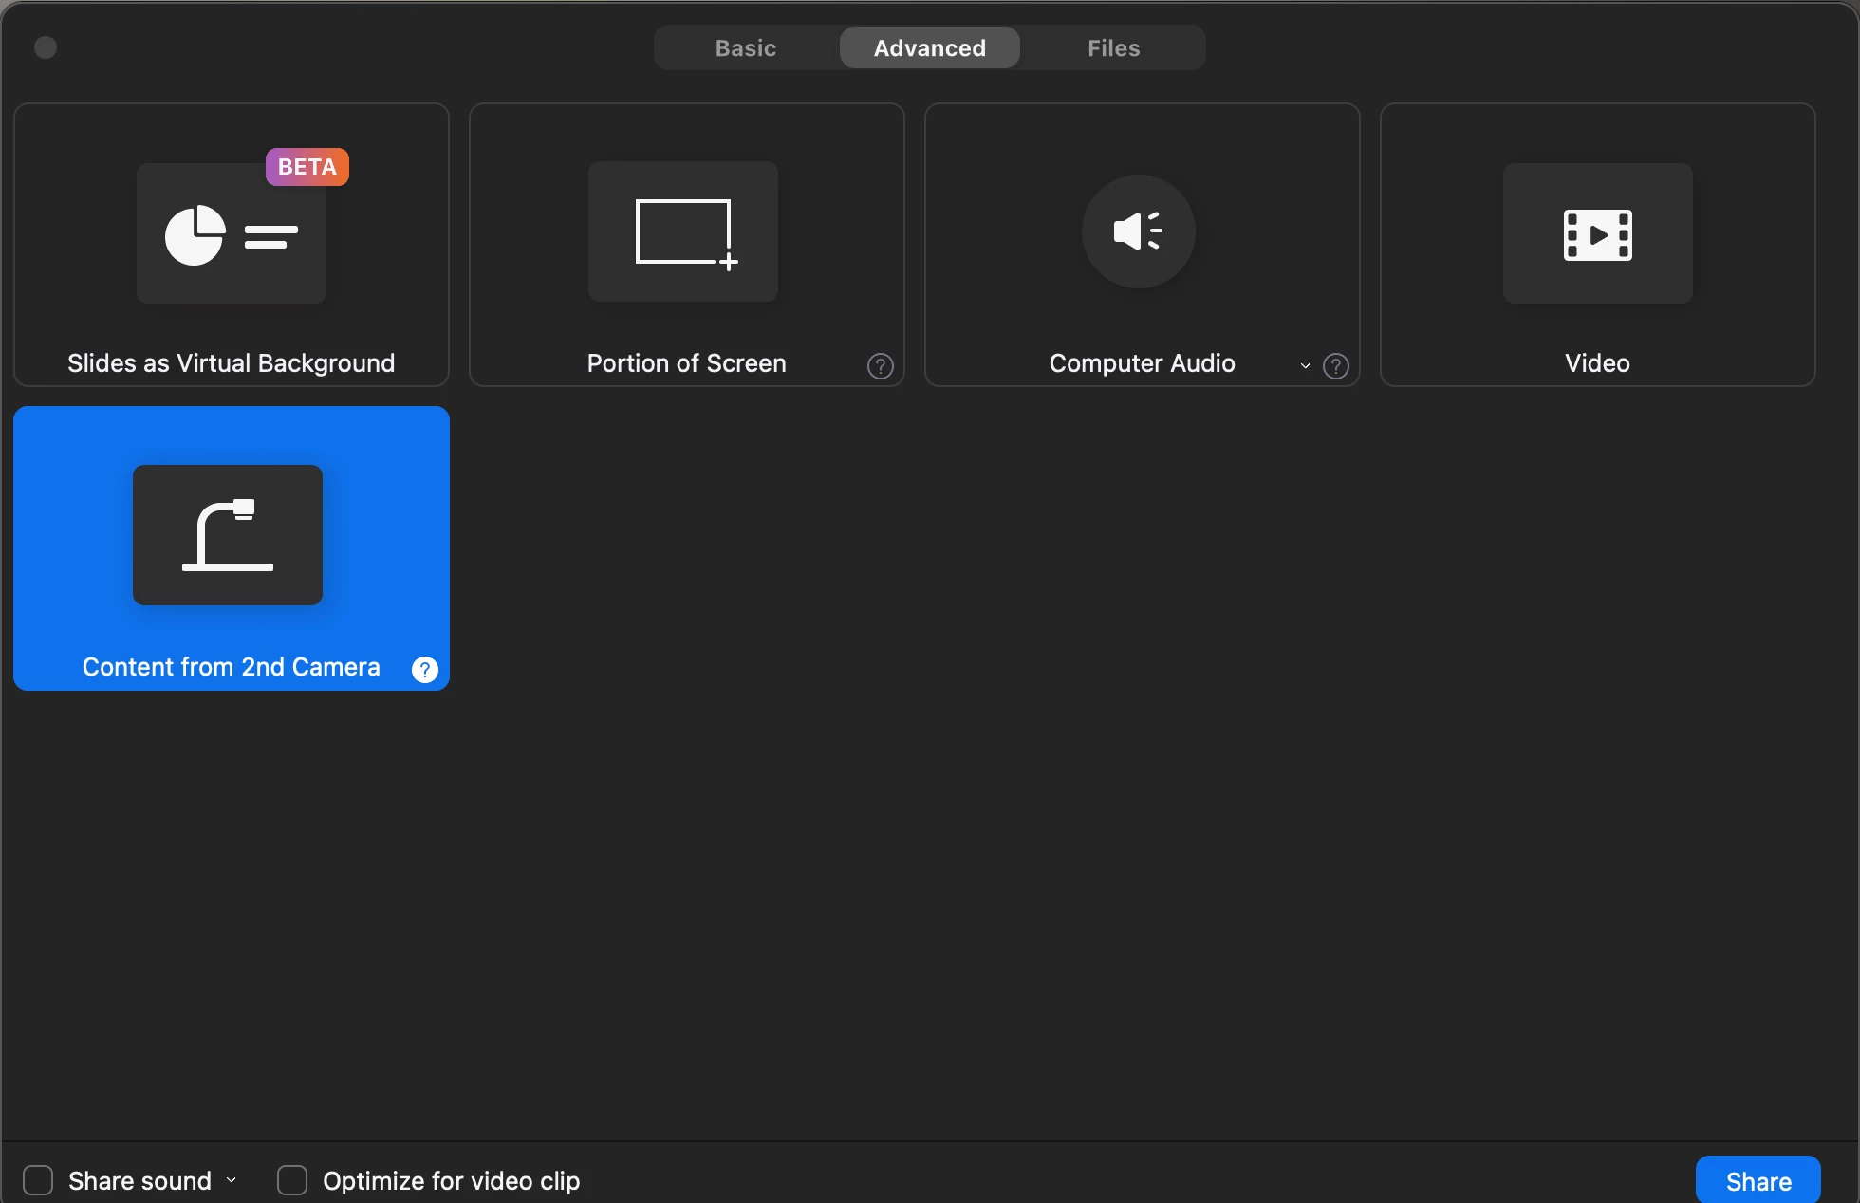
Task: Select the 2nd Camera document-camera icon
Action: click(x=228, y=535)
